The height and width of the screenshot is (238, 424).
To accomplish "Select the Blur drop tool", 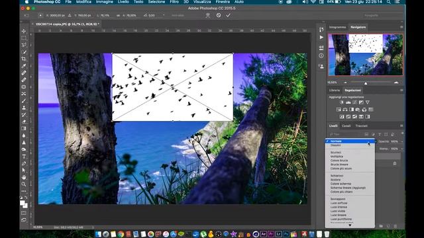I will click(x=24, y=136).
